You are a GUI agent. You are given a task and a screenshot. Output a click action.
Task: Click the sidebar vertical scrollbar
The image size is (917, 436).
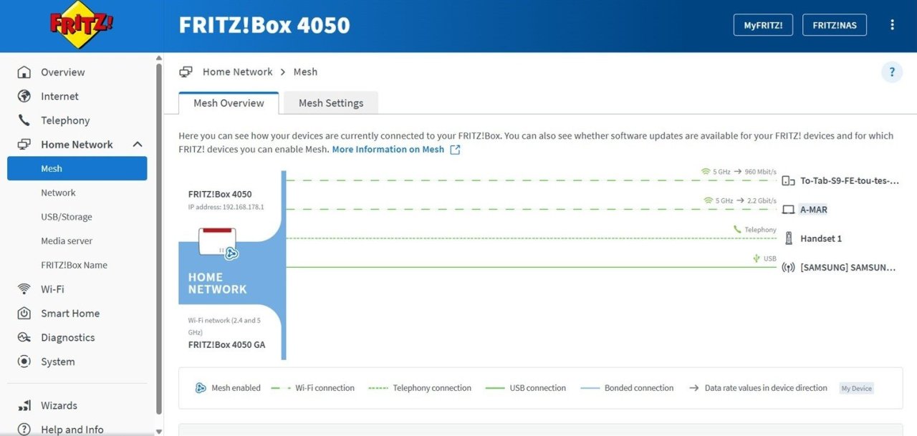(158, 238)
